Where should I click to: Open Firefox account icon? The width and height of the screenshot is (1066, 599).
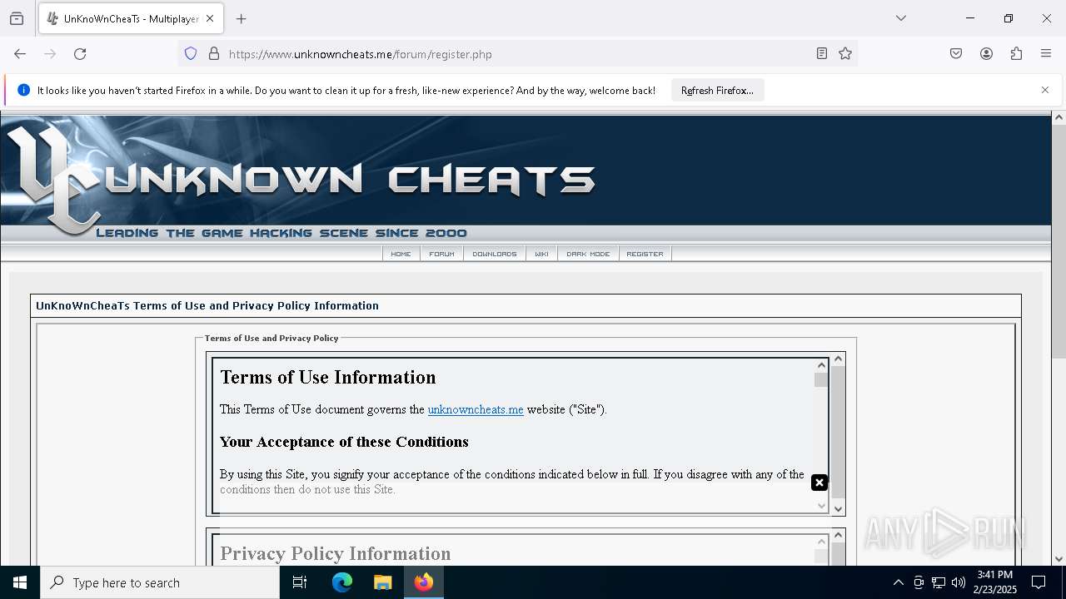[x=986, y=54]
